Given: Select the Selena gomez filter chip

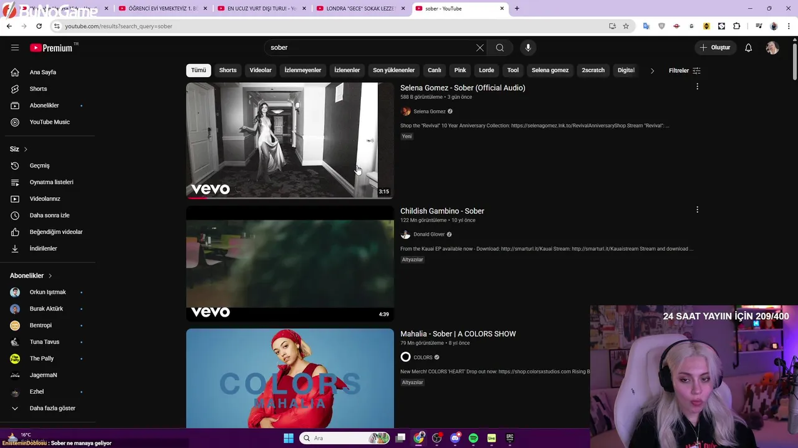Looking at the screenshot, I should click(x=550, y=70).
